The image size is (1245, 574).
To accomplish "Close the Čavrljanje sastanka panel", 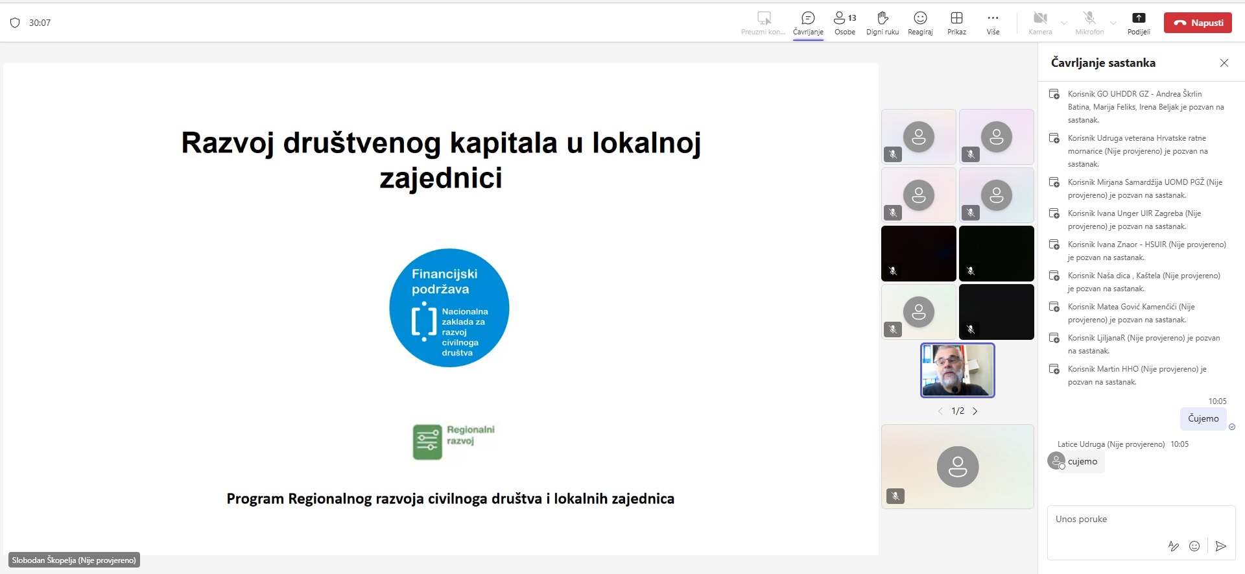I will pos(1224,63).
